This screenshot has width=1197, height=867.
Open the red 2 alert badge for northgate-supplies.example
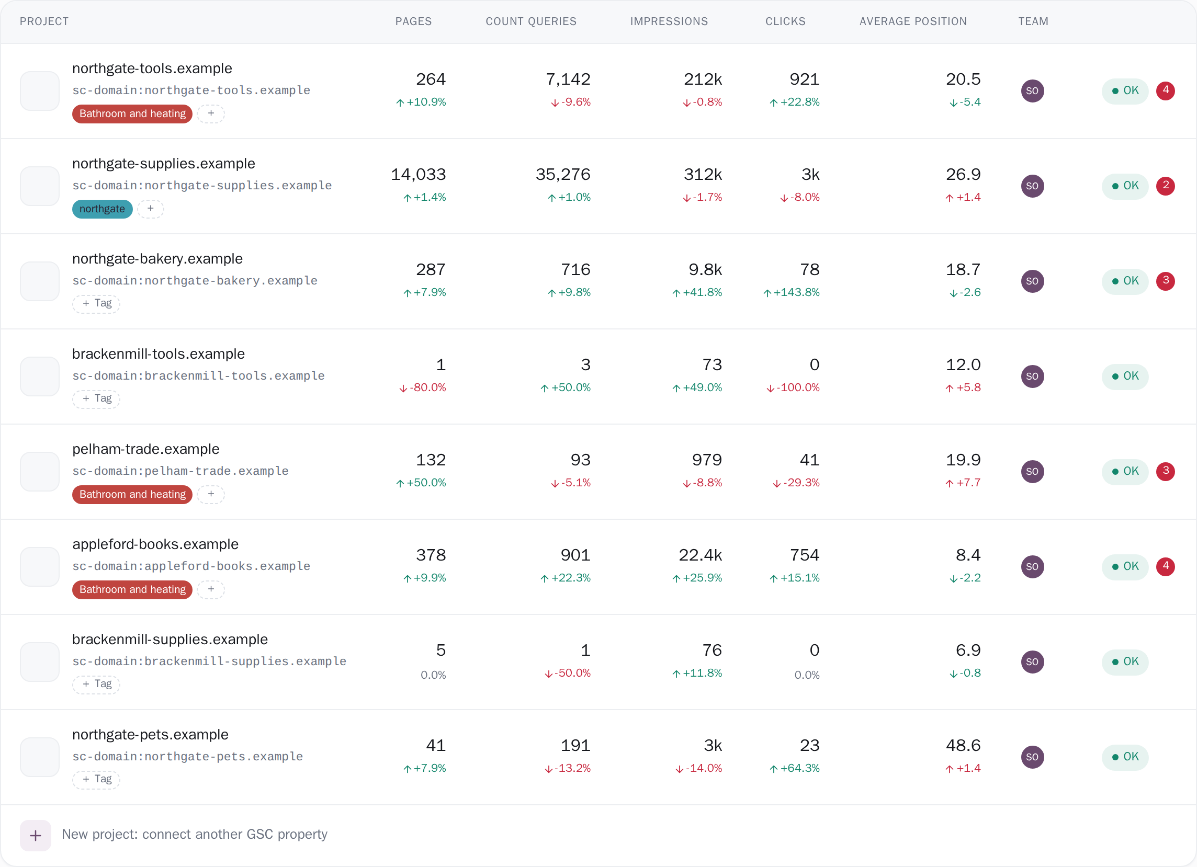click(x=1165, y=186)
